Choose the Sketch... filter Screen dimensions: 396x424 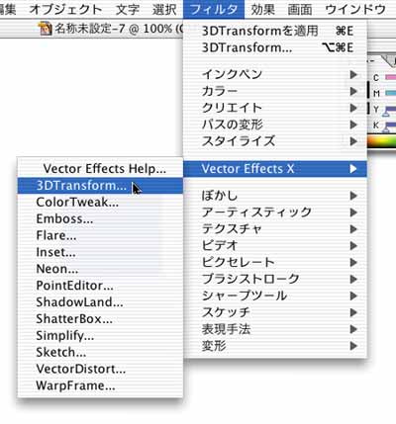coord(100,352)
